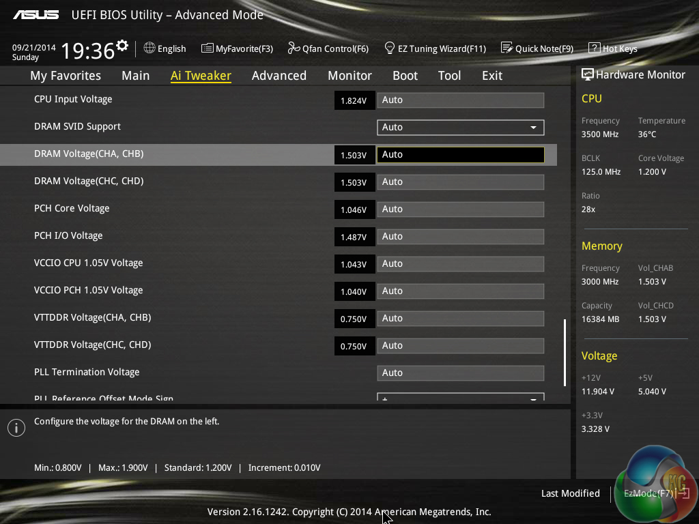Click the 5.040 V +5V reading
Viewport: 699px width, 524px height.
tap(652, 392)
